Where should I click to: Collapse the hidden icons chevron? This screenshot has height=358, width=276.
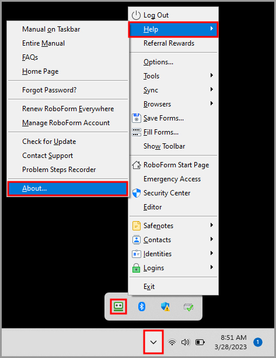pos(153,342)
